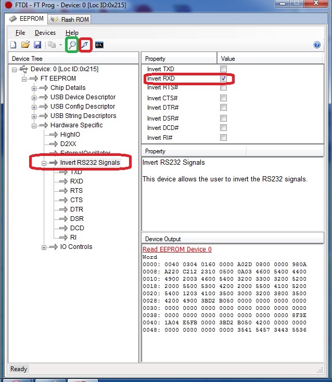Select the HighIO tree item

[x=70, y=135]
